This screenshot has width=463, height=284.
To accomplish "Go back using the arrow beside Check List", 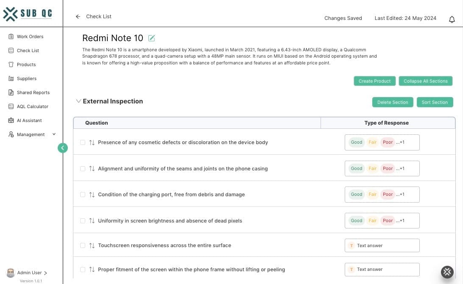I will (x=78, y=17).
